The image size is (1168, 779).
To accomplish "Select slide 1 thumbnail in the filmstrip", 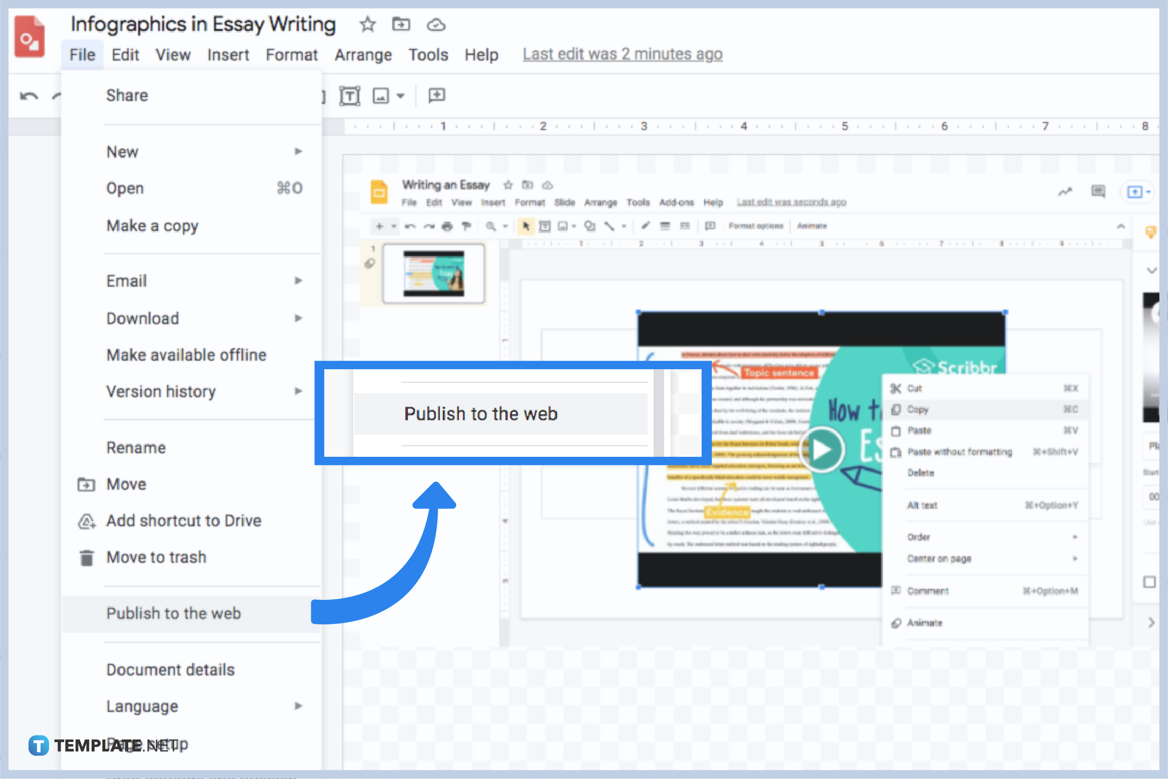I will click(x=433, y=273).
